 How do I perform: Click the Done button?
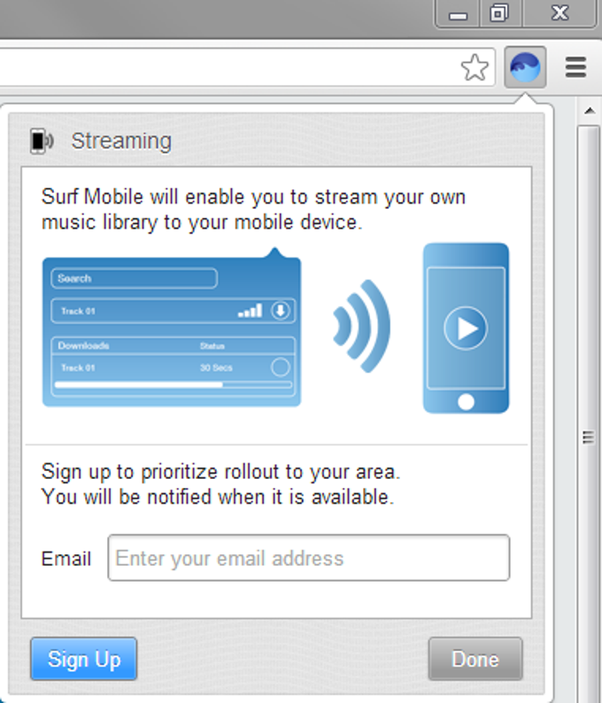475,659
